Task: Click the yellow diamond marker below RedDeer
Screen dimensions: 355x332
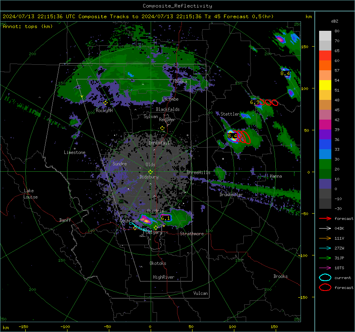Action: pyautogui.click(x=162, y=128)
